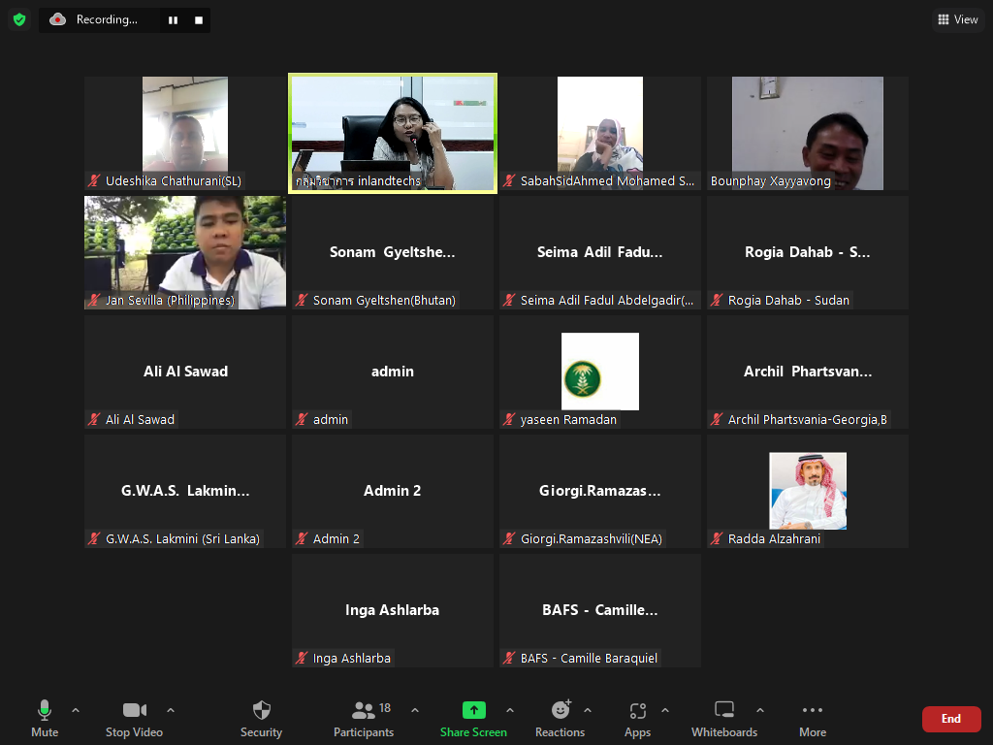Click muted mic icon for Sonam Gyeltshen(Bhutan)
The height and width of the screenshot is (745, 993).
pos(302,301)
